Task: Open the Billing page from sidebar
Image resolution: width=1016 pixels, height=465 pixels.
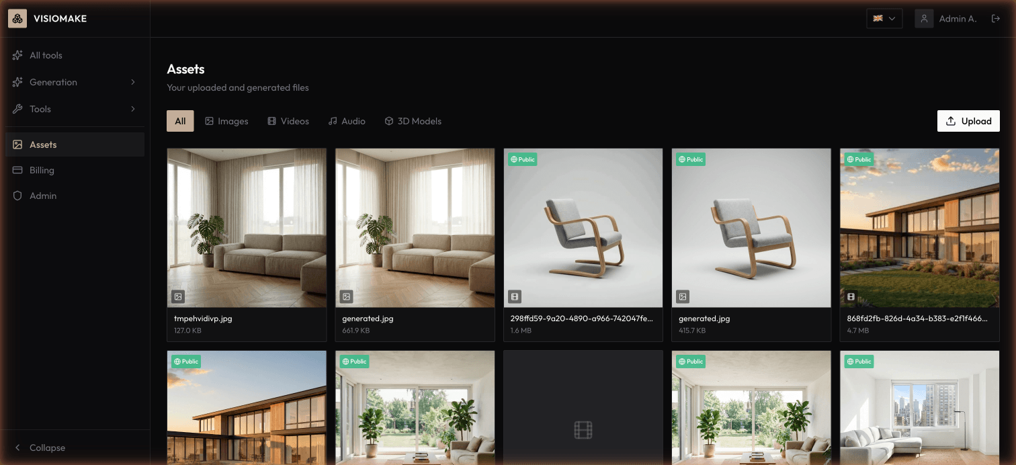Action: (42, 170)
